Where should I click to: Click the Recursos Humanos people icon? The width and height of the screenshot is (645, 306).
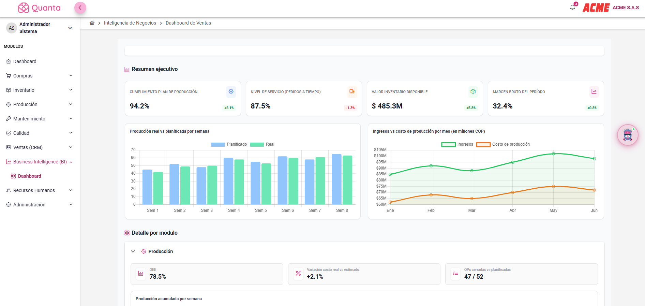click(9, 190)
